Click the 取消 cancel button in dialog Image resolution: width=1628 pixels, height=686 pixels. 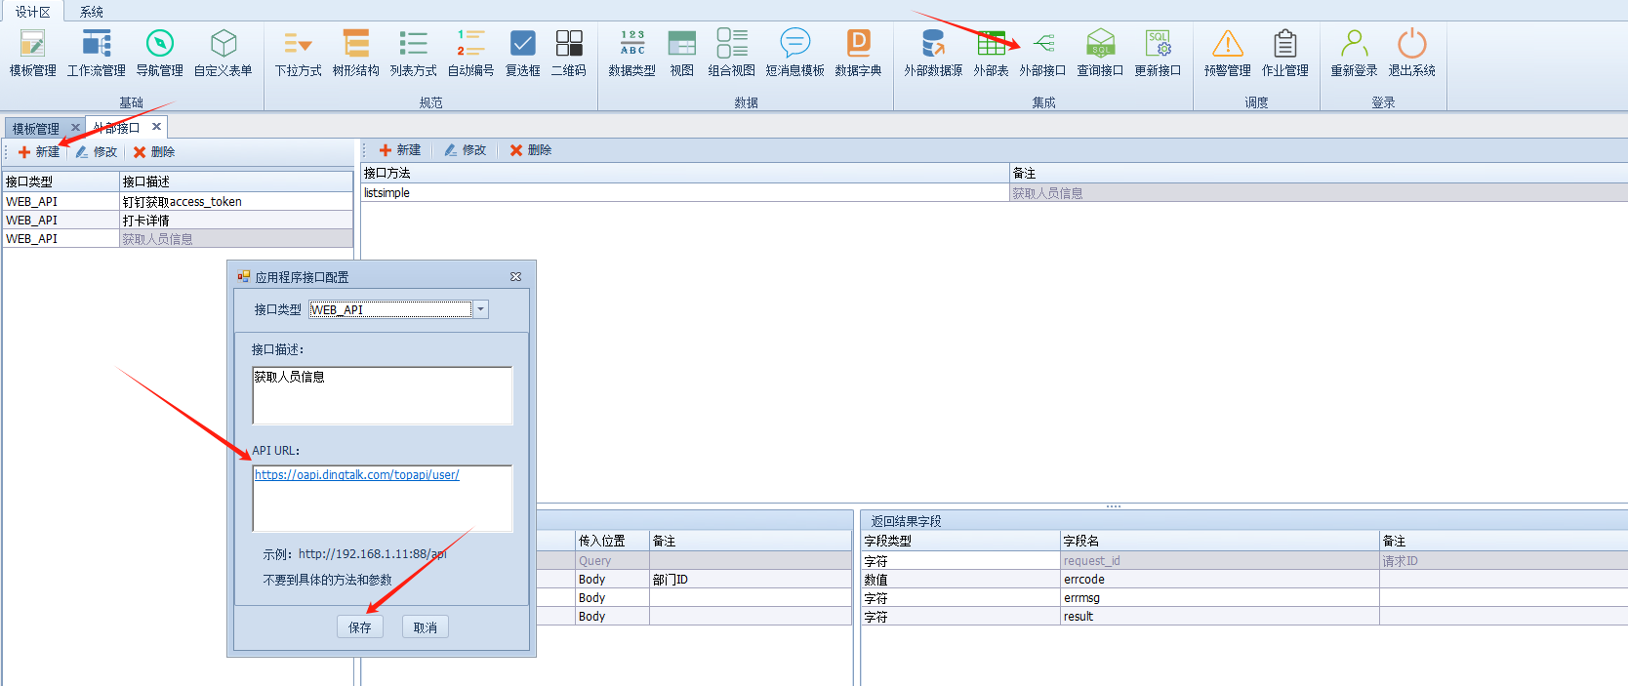point(426,627)
